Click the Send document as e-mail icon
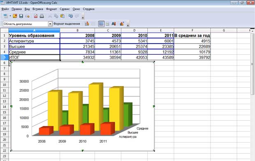 pos(28,16)
